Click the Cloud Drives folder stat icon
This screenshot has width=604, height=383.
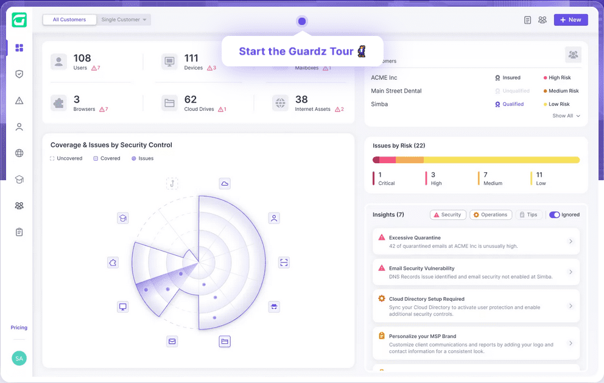tap(169, 103)
